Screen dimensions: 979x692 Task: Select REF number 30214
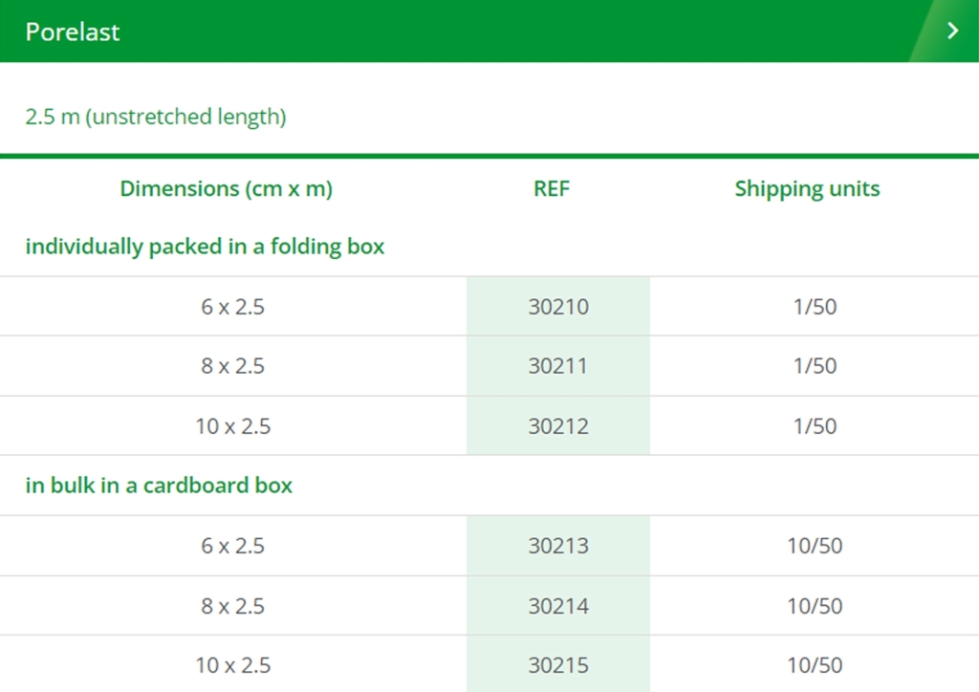pyautogui.click(x=558, y=606)
